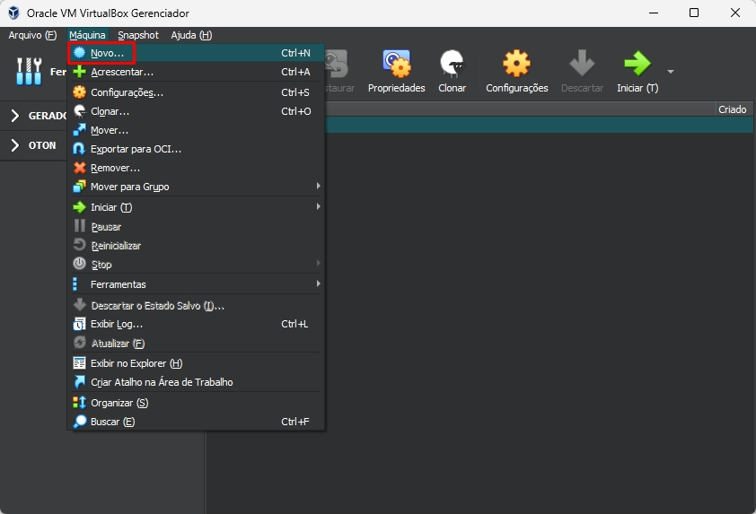
Task: Click the Clonar sheep toolbar icon
Action: (x=452, y=64)
